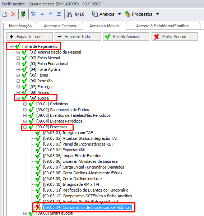Image resolution: width=204 pixels, height=216 pixels.
Task: Expand the [07] Encargos node
Action: point(18,87)
